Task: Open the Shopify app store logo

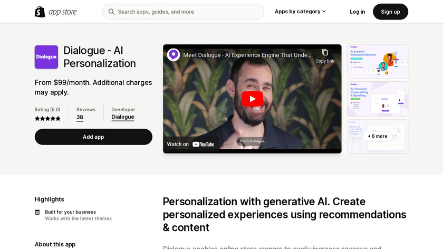Action: [x=56, y=12]
